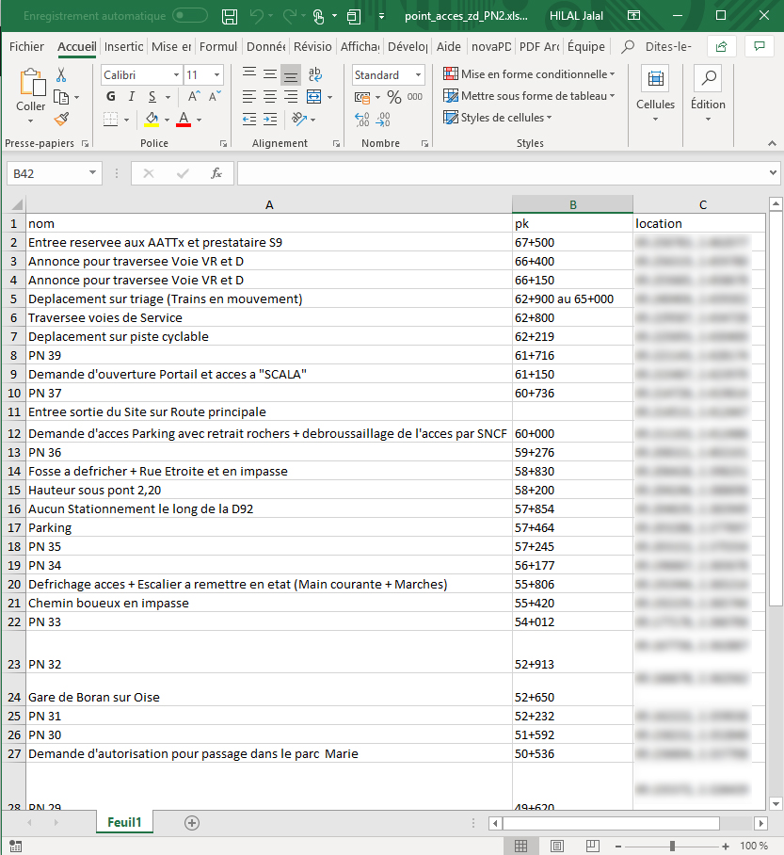784x855 pixels.
Task: Align cell content to the bottom
Action: point(291,75)
